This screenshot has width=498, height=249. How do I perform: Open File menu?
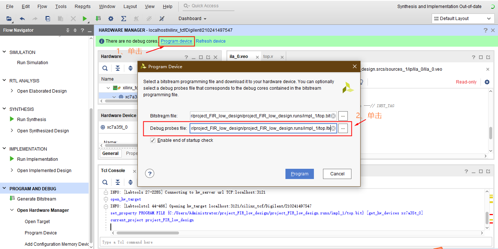point(10,7)
